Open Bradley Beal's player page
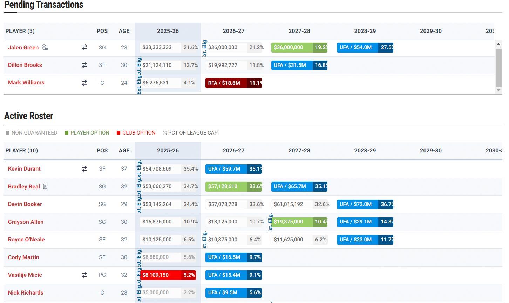The width and height of the screenshot is (509, 303). pos(24,186)
